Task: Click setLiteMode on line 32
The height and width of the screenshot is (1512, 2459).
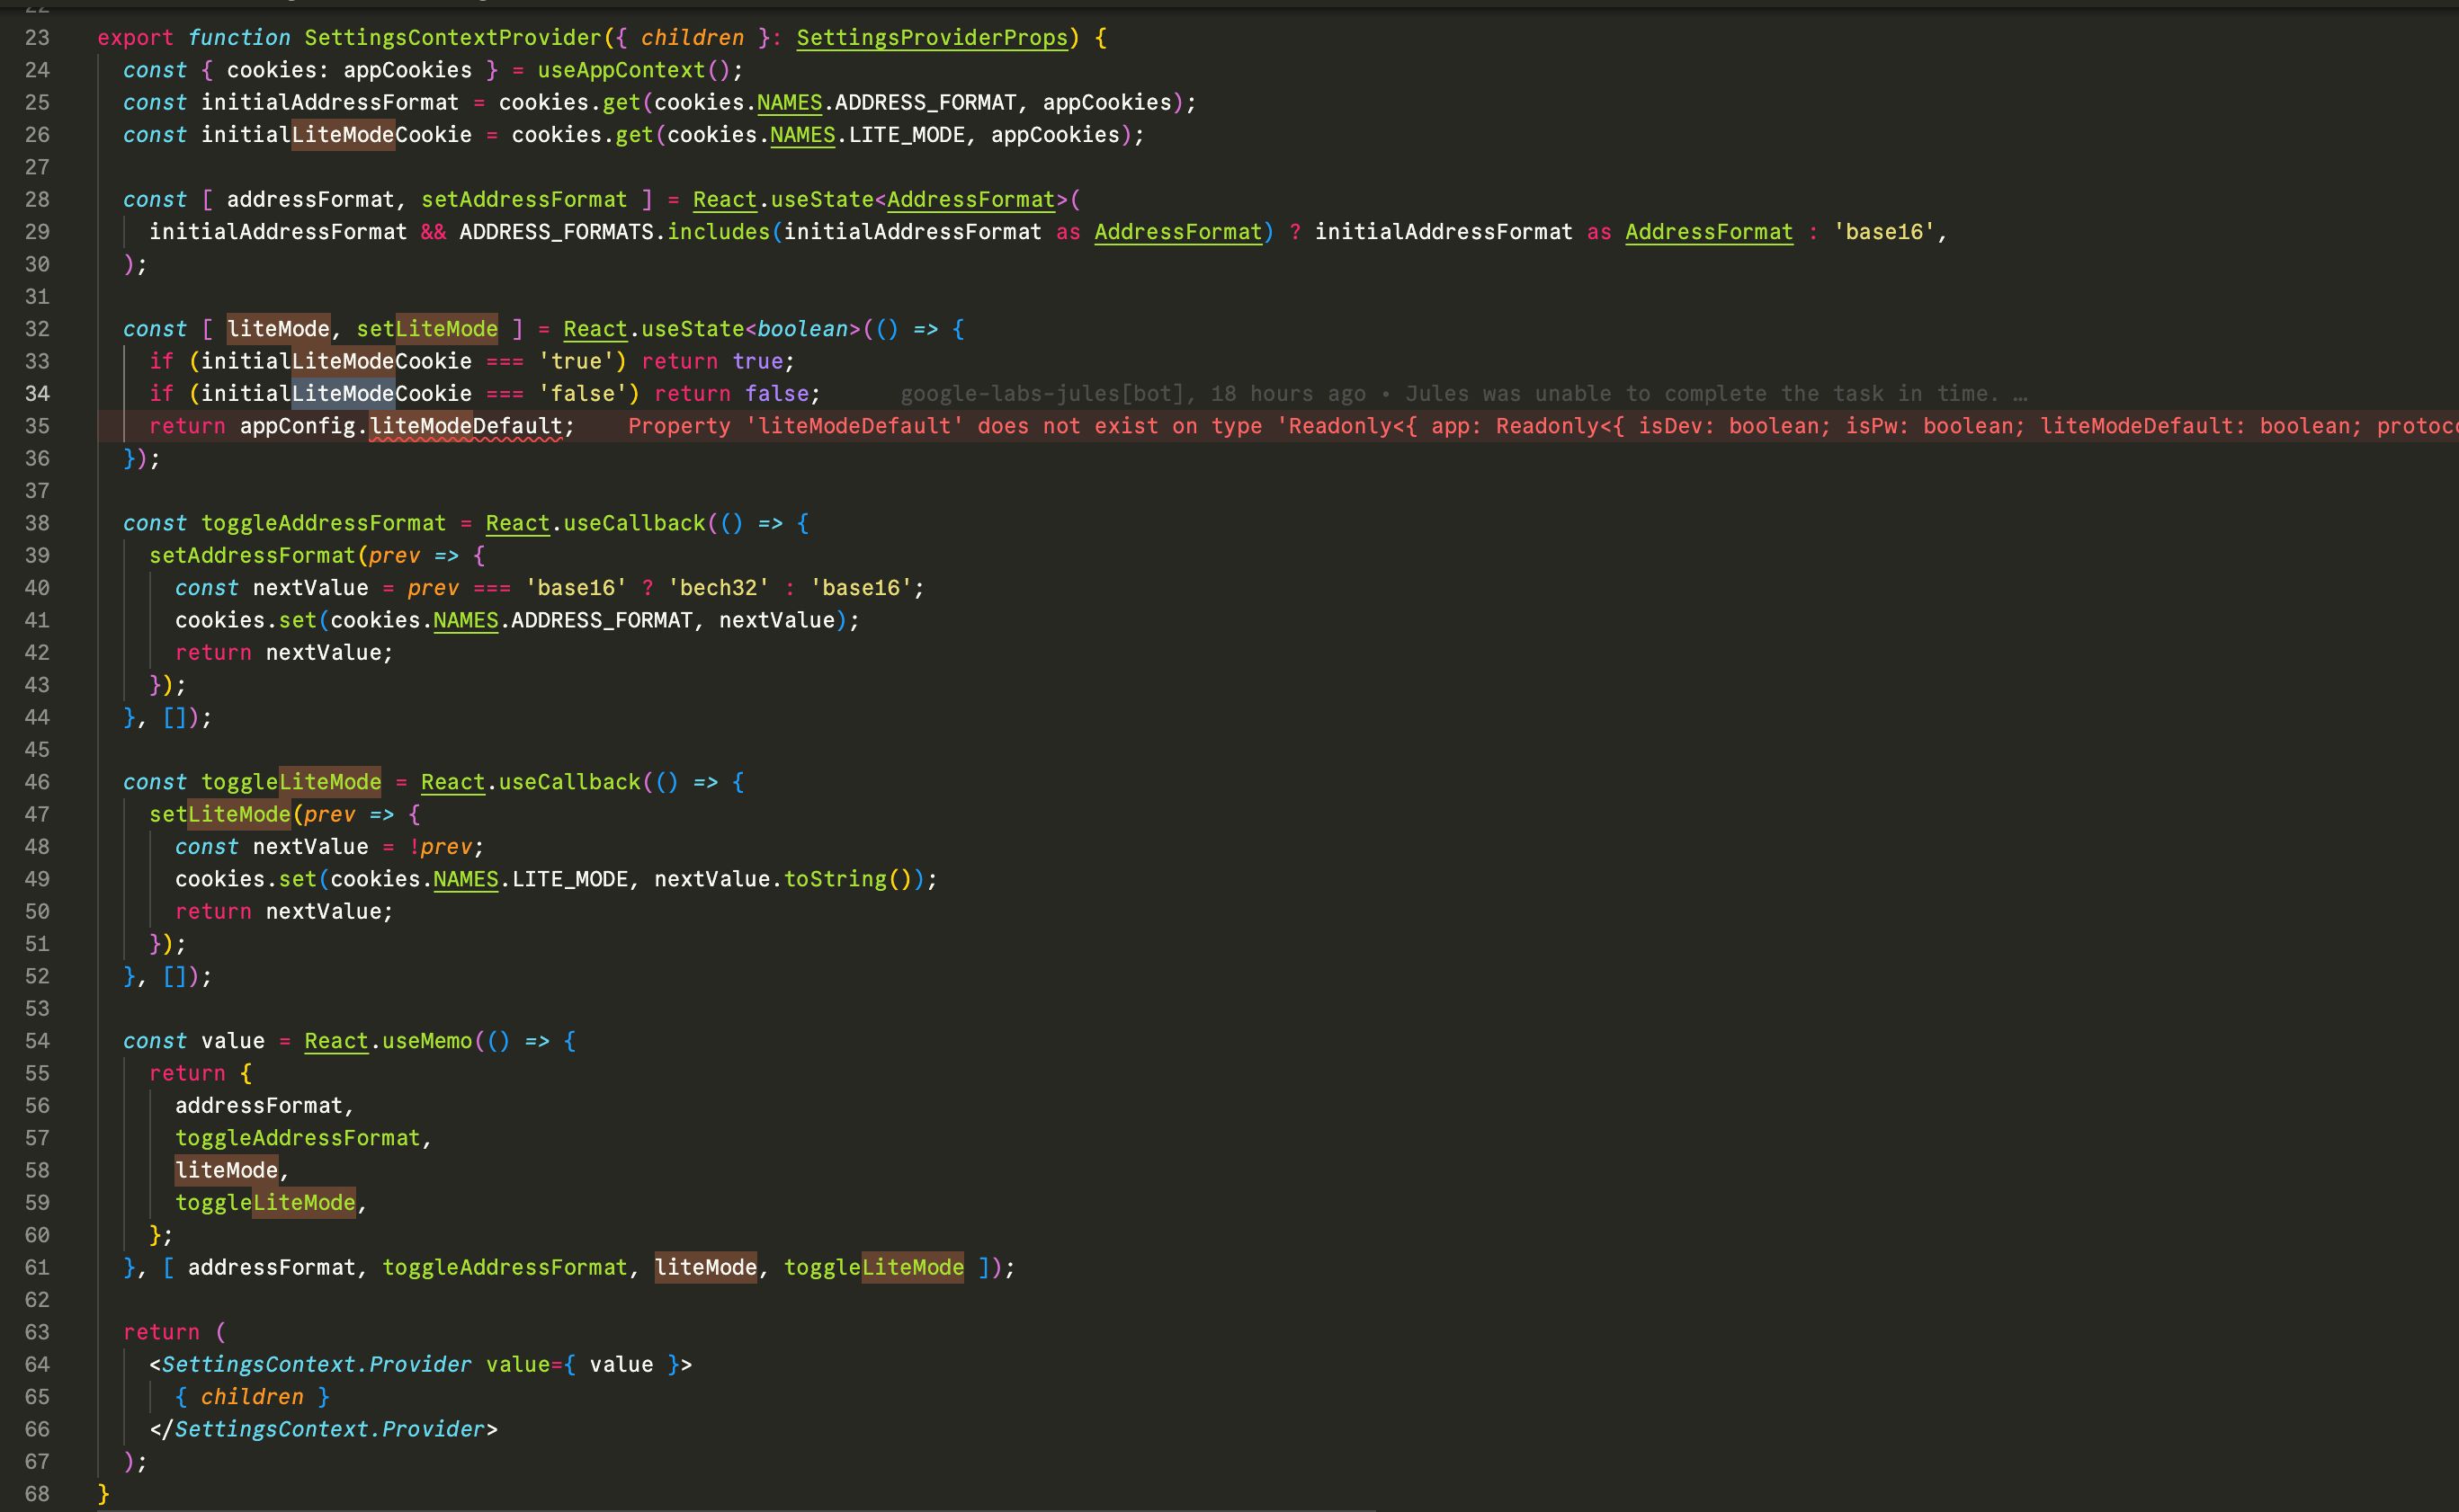Action: pos(427,329)
